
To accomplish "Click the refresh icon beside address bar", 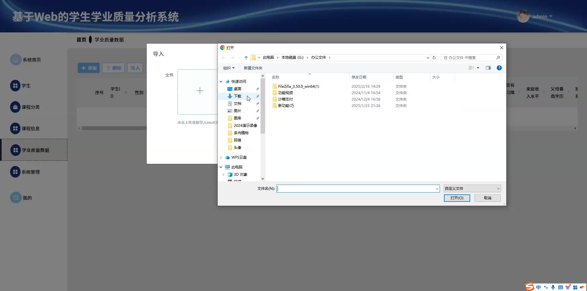I will [x=434, y=57].
